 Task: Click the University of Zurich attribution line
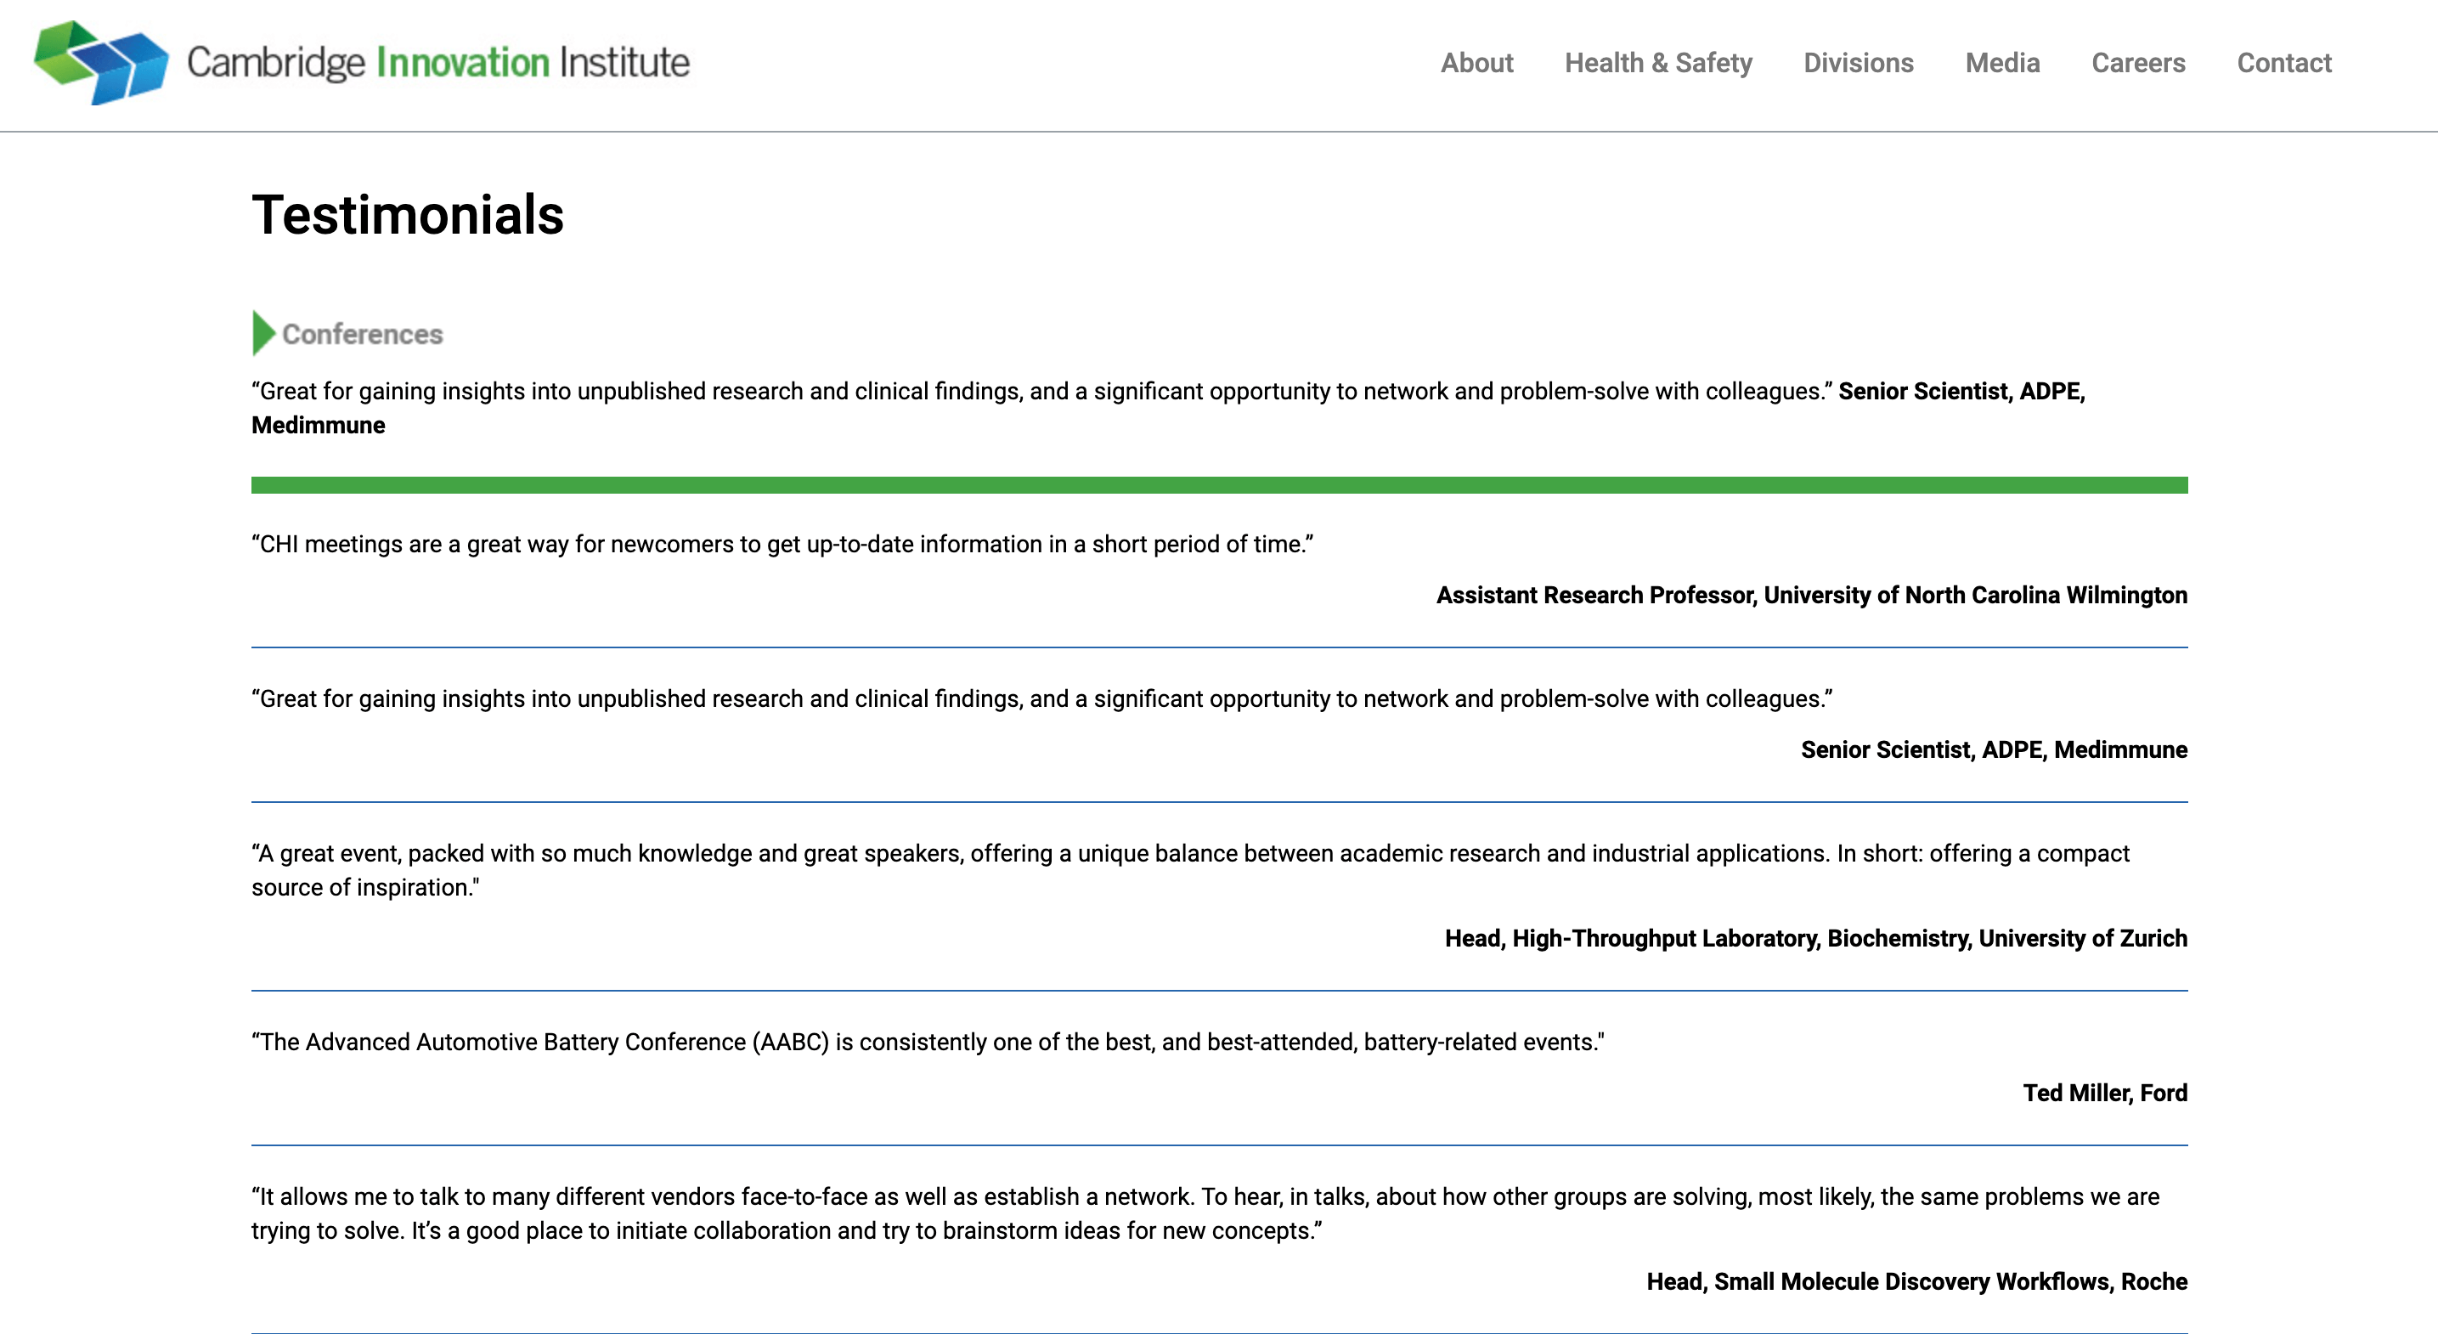(1815, 938)
